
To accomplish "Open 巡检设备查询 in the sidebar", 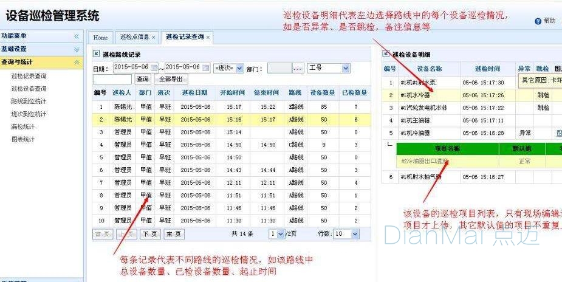I will (x=29, y=89).
